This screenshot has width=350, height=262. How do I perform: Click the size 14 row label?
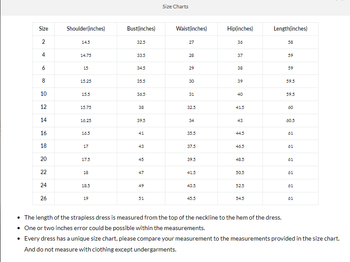[43, 120]
